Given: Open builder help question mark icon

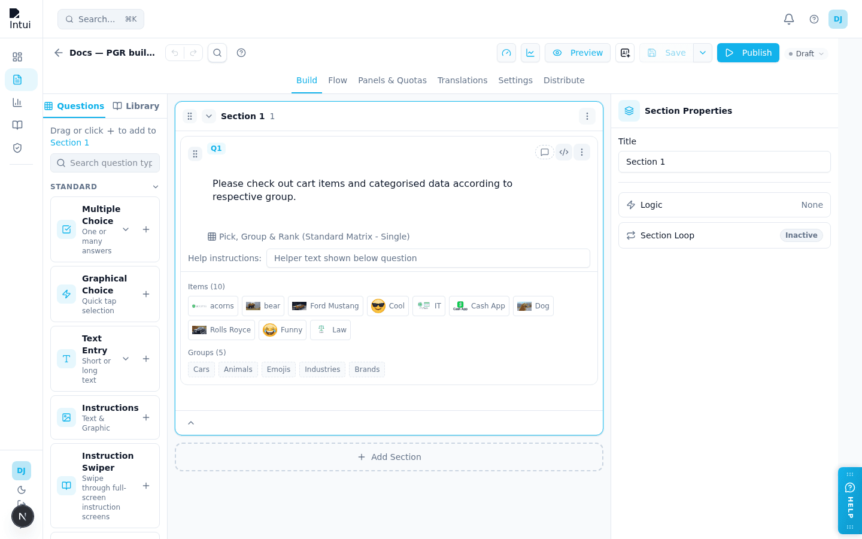Looking at the screenshot, I should (241, 53).
